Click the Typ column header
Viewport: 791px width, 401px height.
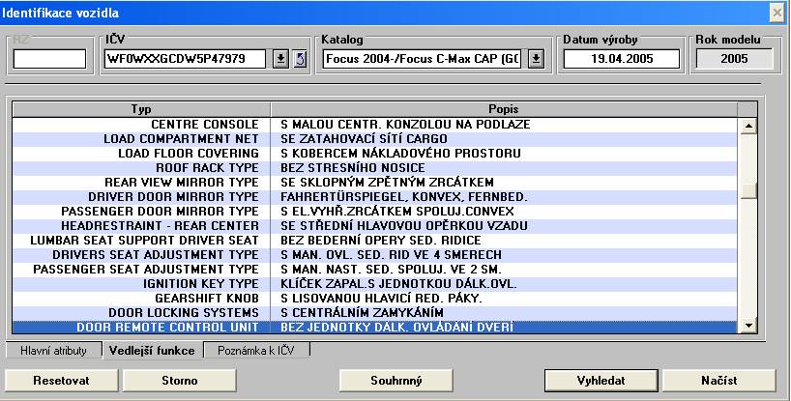click(x=141, y=108)
